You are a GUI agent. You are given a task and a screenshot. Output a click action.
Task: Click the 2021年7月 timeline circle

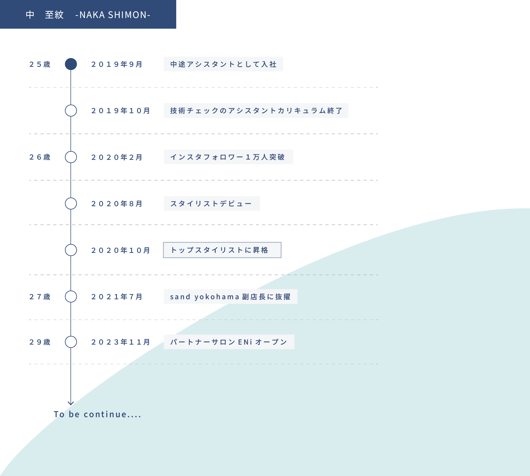tap(71, 296)
